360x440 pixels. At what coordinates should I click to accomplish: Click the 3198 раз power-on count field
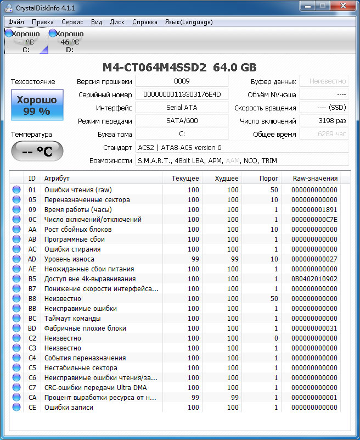coord(324,121)
